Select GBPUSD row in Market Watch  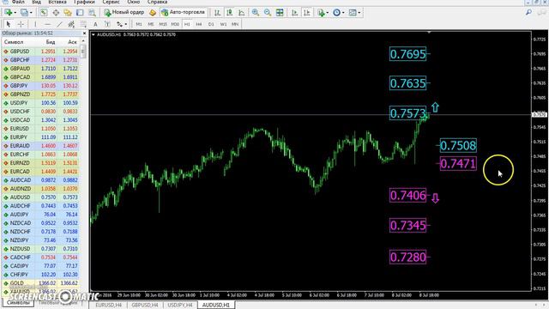41,51
